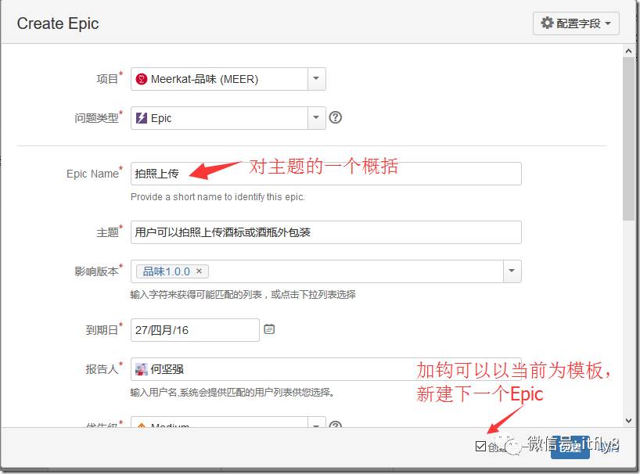640x474 pixels.
Task: Focus the 主题 summary input field
Action: (325, 232)
